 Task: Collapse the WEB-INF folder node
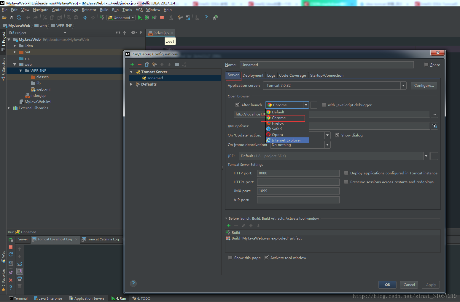tap(21, 71)
